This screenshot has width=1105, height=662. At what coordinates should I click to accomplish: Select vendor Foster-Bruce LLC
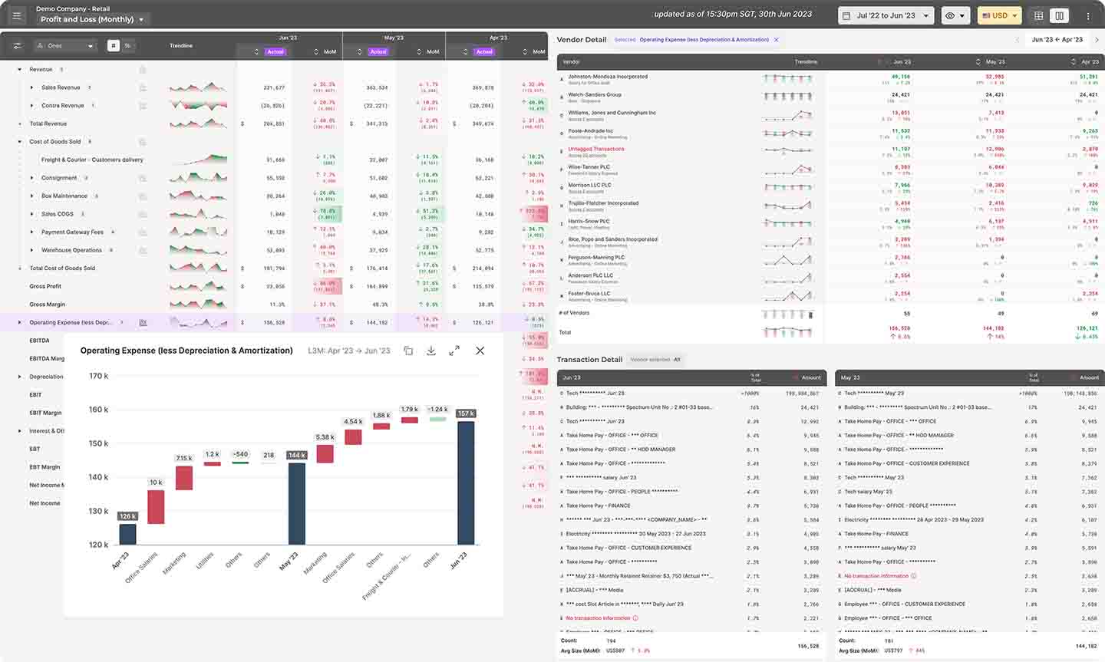coord(589,293)
